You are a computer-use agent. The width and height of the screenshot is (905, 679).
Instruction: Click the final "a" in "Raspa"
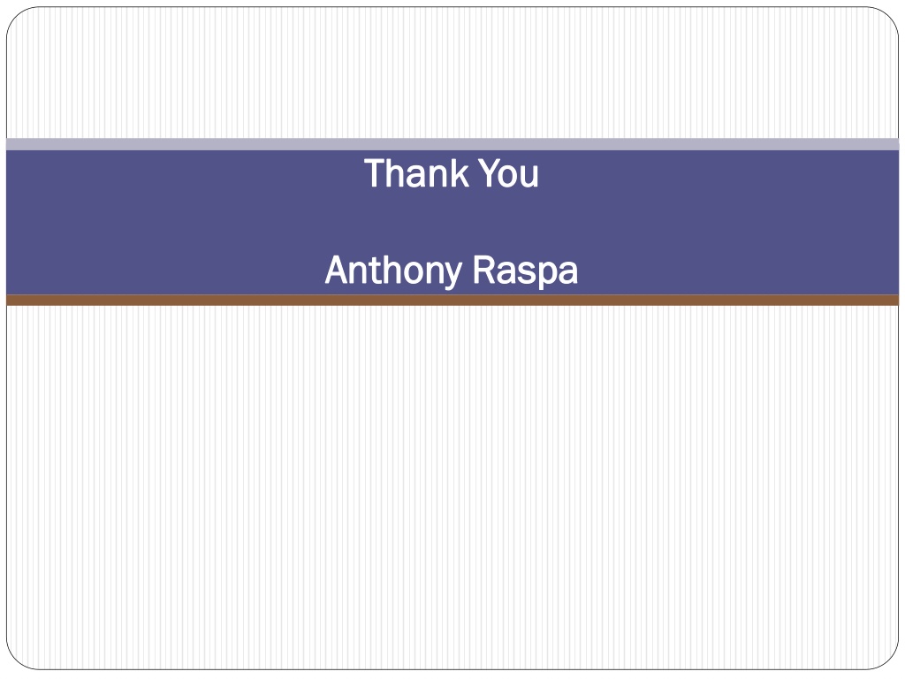[x=568, y=274]
